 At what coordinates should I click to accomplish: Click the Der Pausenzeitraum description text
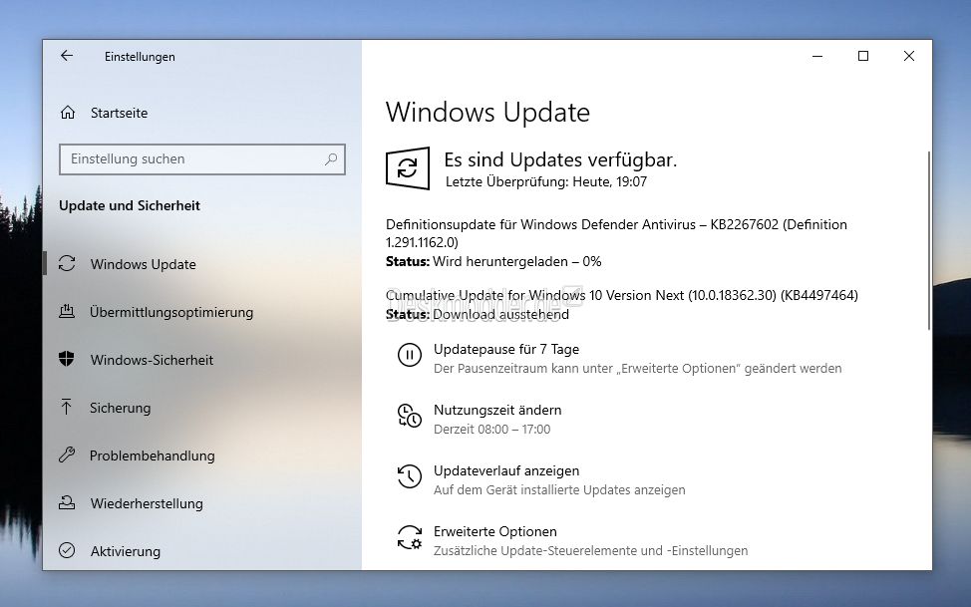(x=637, y=369)
